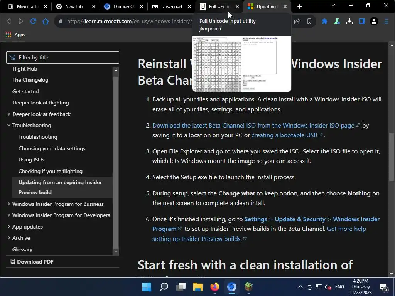This screenshot has height=296, width=395.
Task: Expand Windows Insider Program for Business
Action: click(9, 203)
